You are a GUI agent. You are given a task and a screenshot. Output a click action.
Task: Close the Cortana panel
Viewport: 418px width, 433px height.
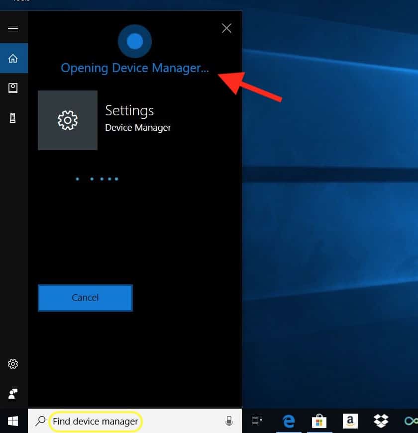(226, 28)
